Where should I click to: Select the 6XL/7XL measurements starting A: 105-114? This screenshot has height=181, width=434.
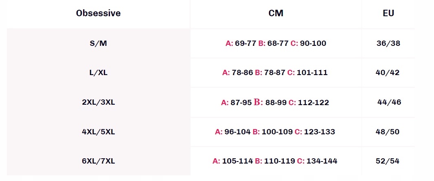pyautogui.click(x=275, y=161)
